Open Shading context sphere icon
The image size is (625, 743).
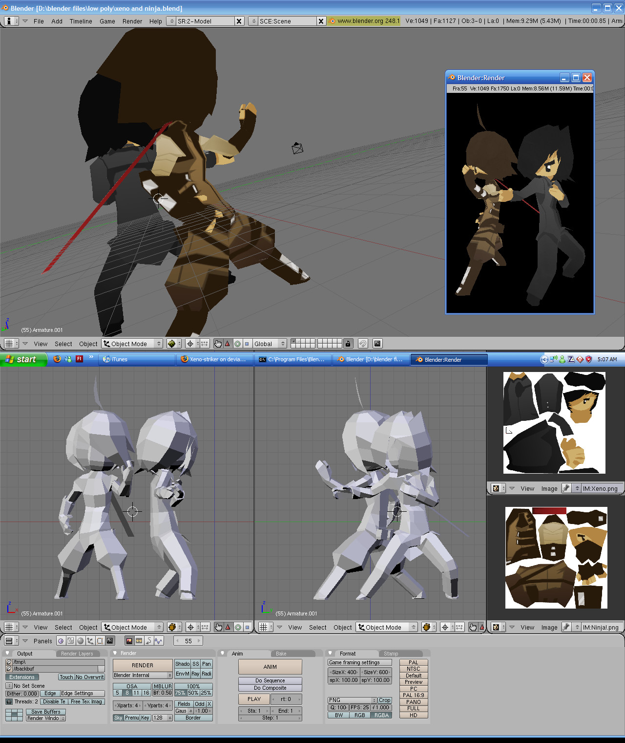click(80, 641)
